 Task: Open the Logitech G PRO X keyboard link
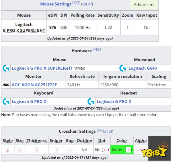[29, 101]
